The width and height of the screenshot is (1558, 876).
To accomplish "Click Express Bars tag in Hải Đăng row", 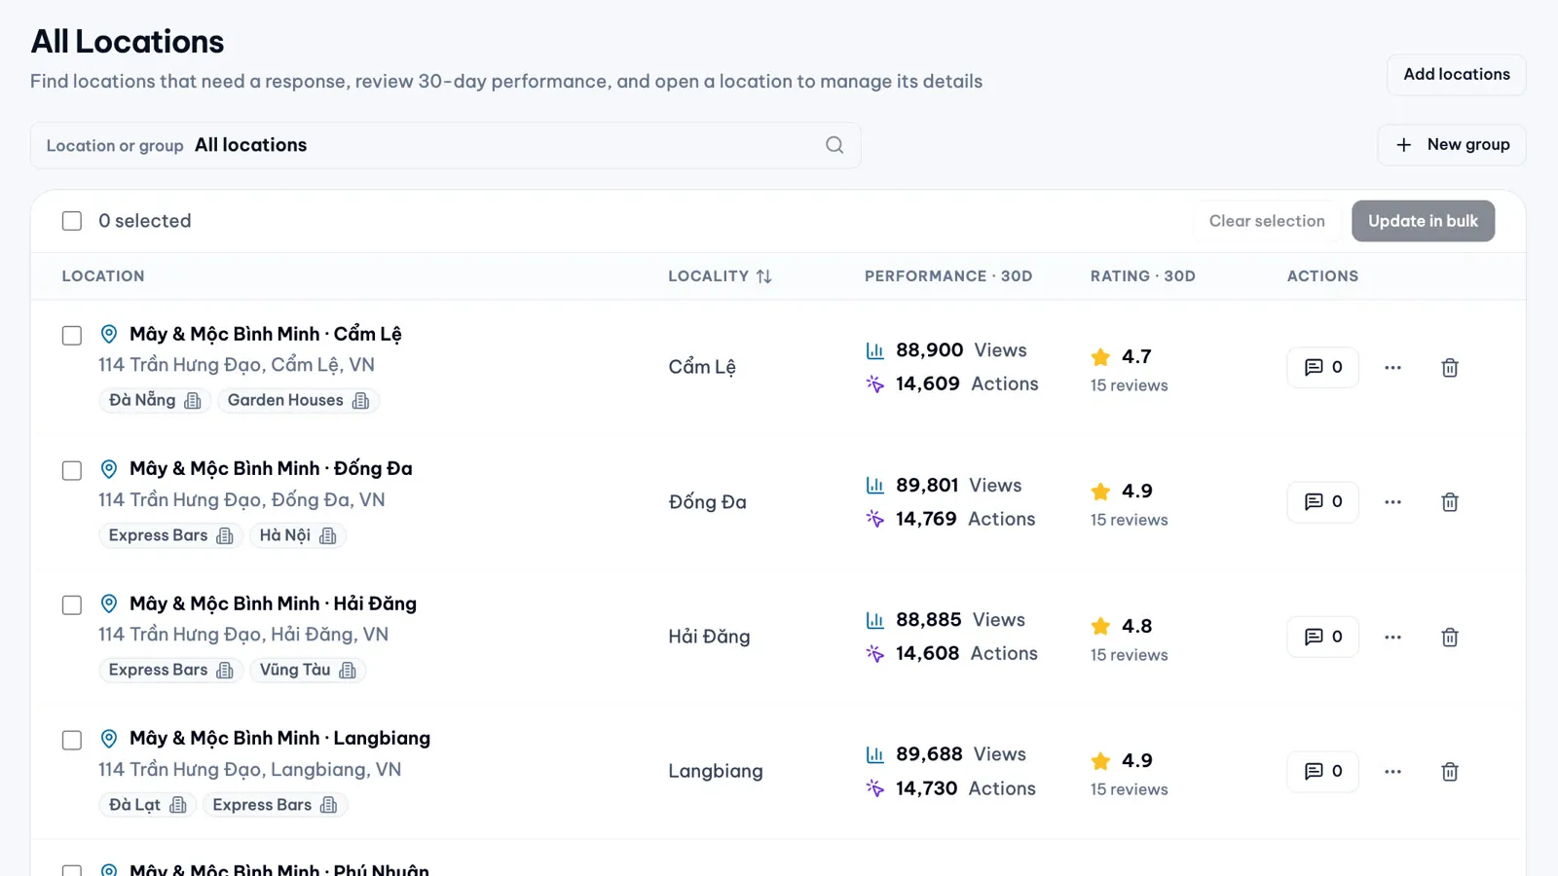I will [x=170, y=671].
